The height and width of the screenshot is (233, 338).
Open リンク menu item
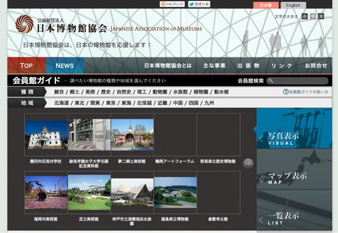(x=282, y=66)
